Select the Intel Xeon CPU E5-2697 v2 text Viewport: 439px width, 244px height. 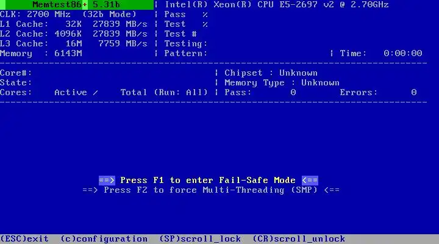tap(276, 5)
